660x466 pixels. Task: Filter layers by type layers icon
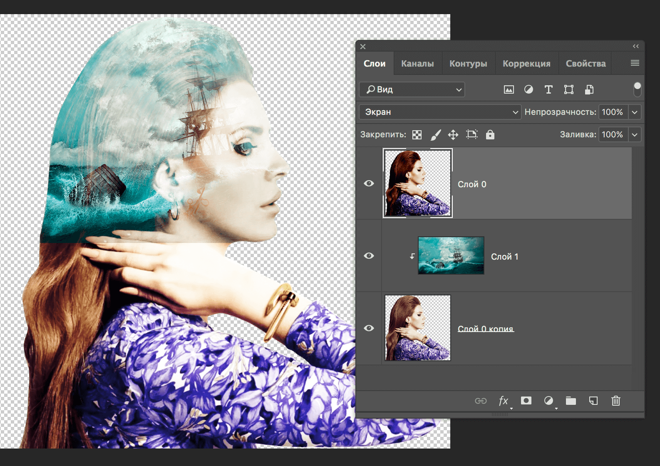coord(548,89)
